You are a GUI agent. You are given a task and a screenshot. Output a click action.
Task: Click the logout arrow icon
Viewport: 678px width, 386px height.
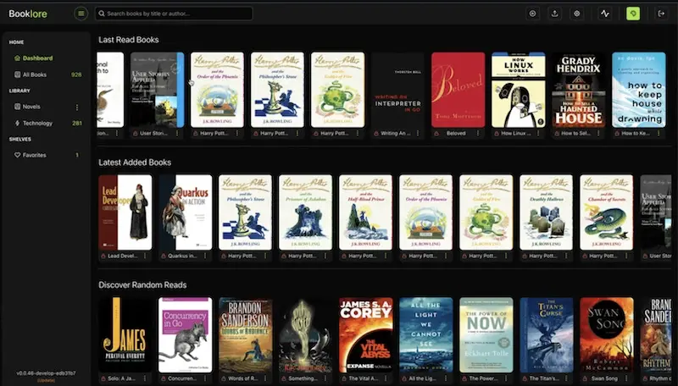[x=661, y=14]
